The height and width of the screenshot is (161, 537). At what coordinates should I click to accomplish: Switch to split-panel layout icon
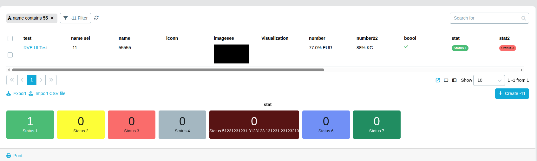tap(454, 80)
